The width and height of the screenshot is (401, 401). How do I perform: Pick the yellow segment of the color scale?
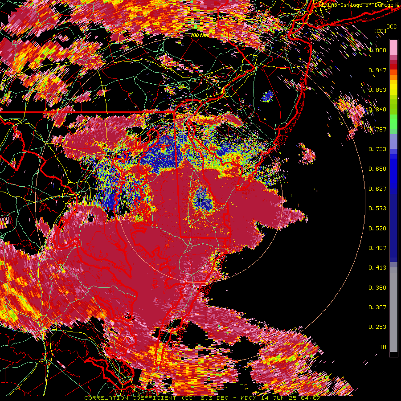393,87
